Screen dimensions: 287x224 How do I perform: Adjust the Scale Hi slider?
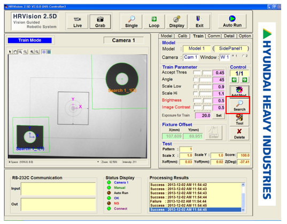[x=202, y=94]
